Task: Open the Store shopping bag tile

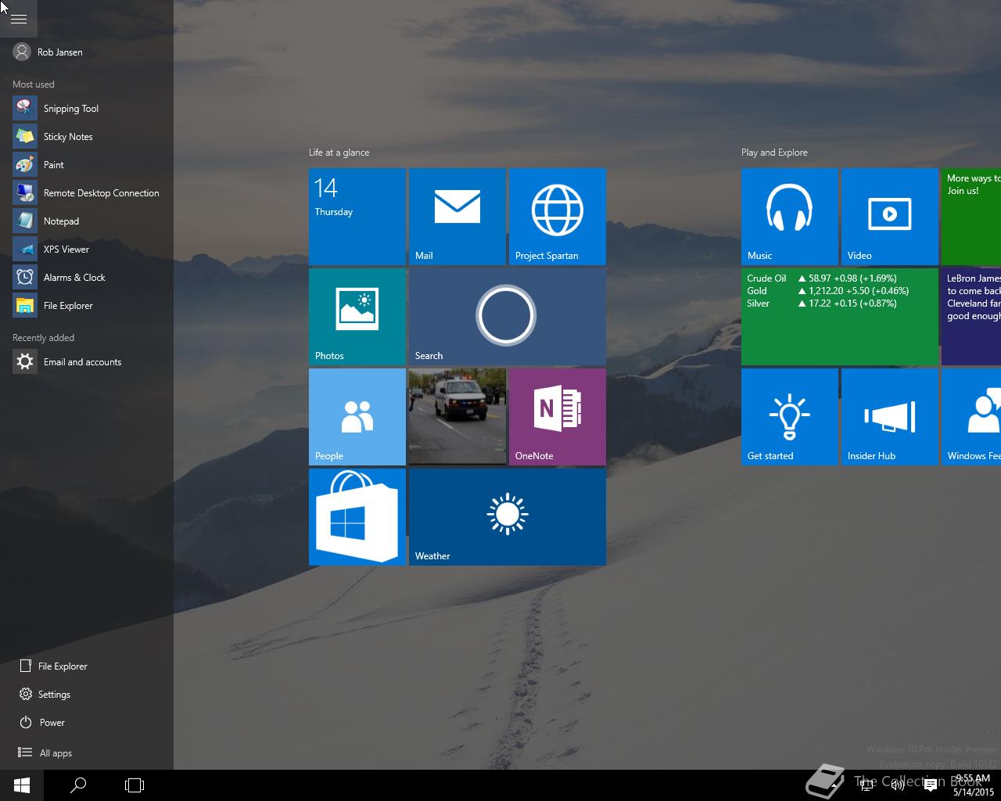Action: tap(357, 517)
